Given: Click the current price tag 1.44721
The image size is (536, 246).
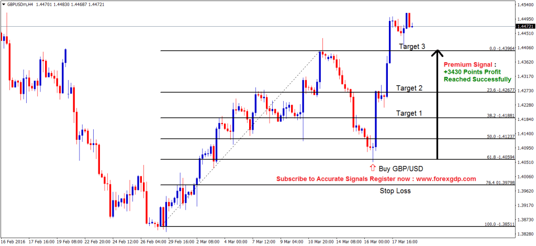Looking at the screenshot, I should [x=526, y=26].
